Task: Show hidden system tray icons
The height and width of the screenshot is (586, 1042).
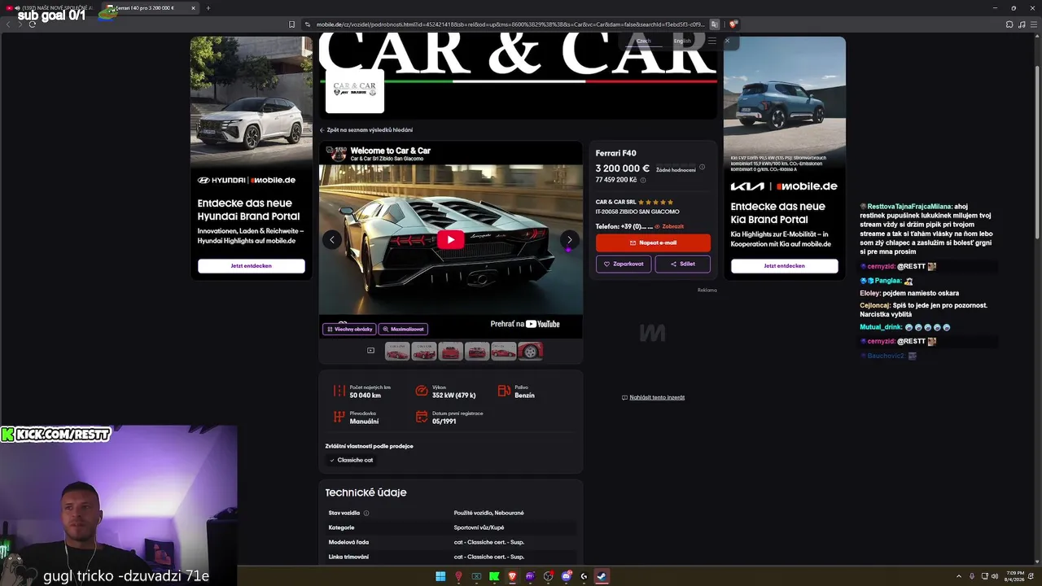Action: click(959, 576)
